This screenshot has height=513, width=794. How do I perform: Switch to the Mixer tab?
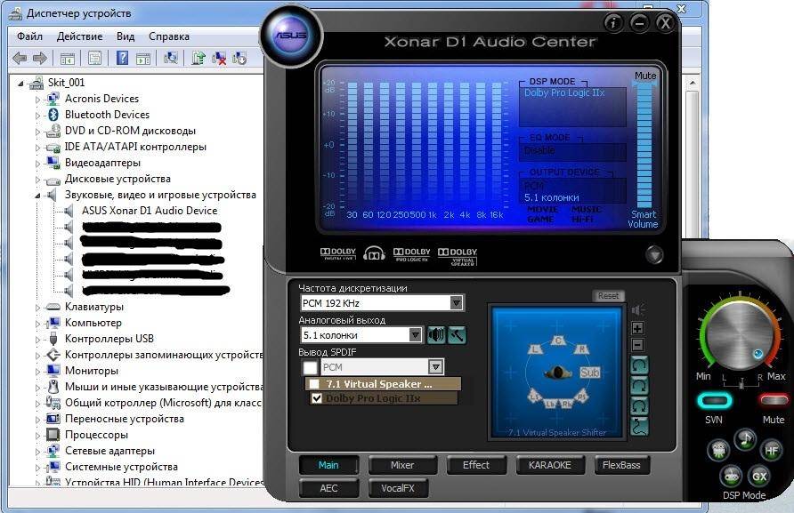(402, 465)
